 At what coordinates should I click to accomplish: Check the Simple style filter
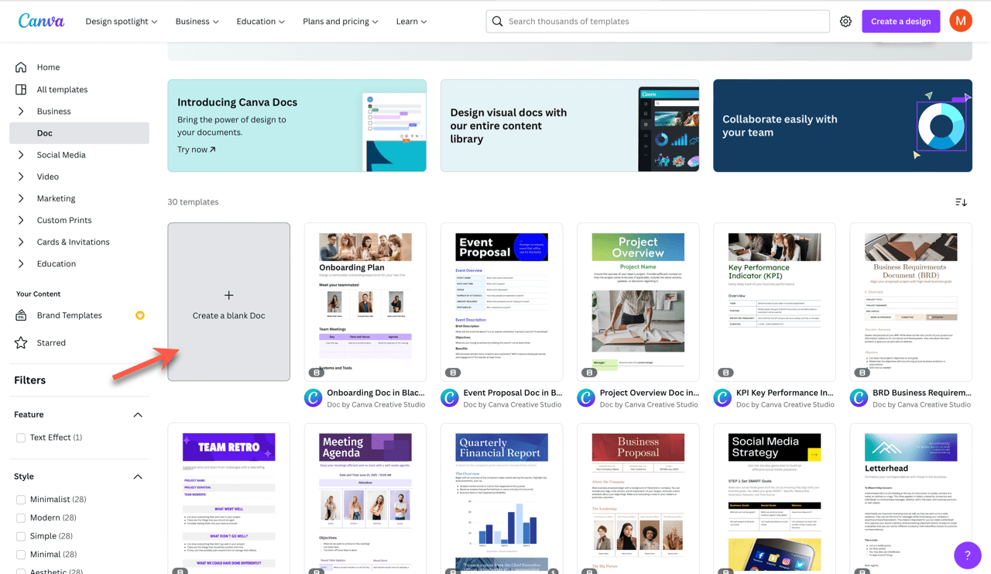[21, 536]
